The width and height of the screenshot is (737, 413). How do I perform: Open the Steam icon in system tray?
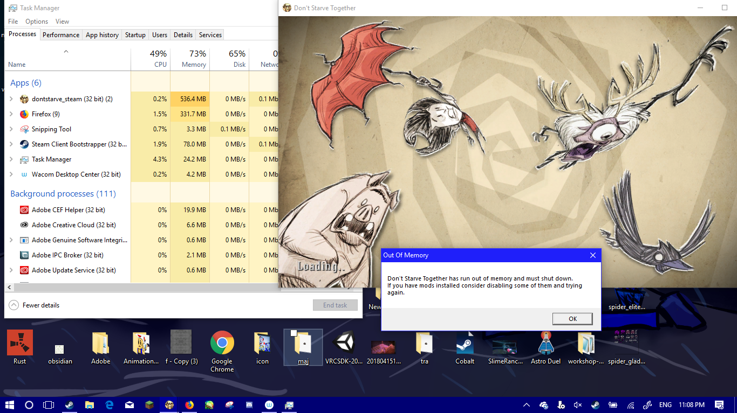click(x=595, y=405)
